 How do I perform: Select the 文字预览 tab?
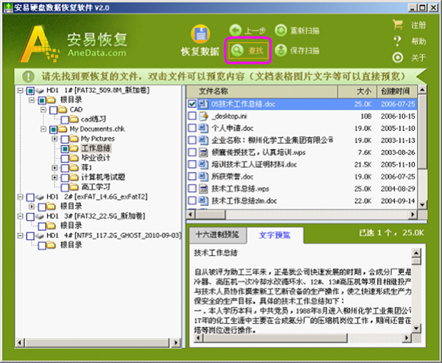click(x=274, y=235)
